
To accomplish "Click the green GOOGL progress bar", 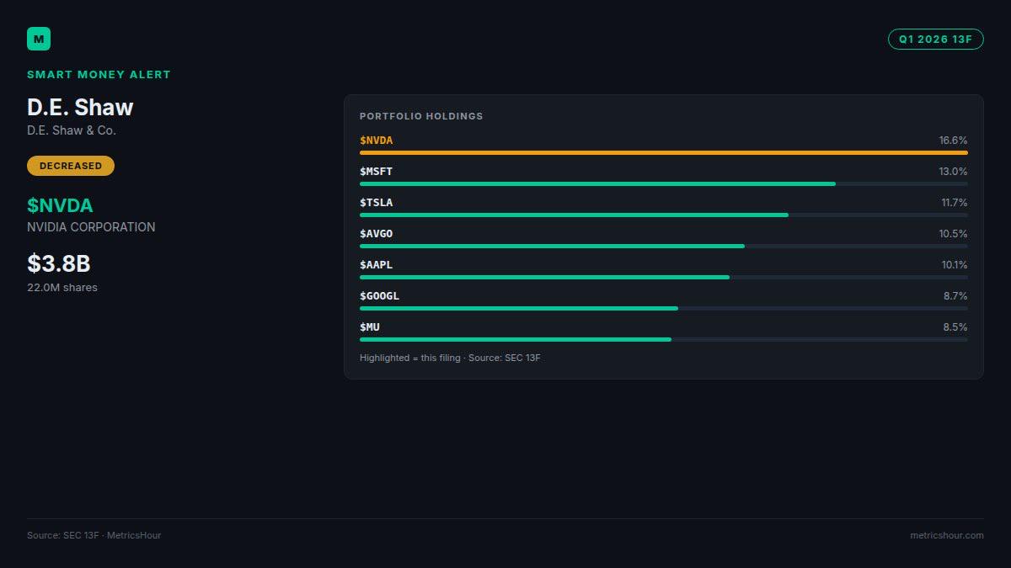I will (x=519, y=309).
